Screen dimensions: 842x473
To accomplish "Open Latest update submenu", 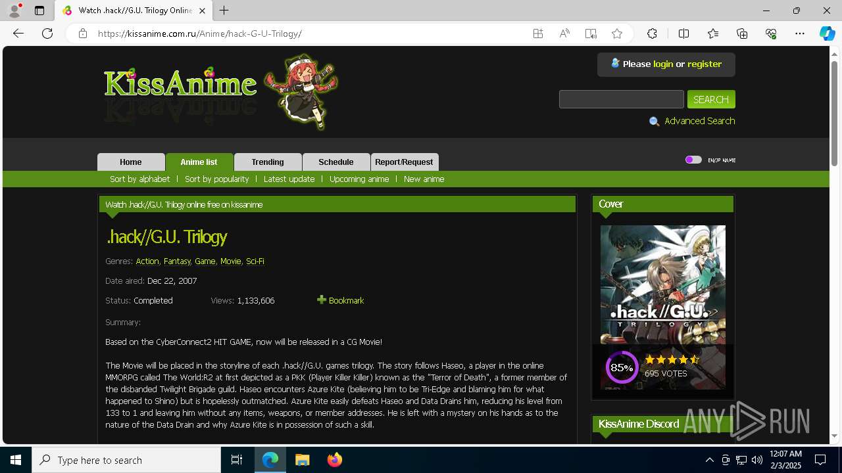I will point(289,179).
